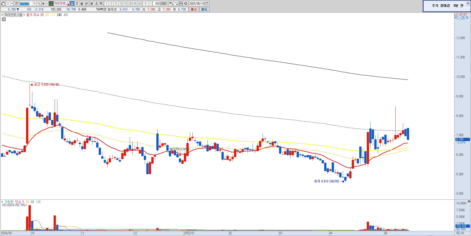Click the 종가 지수 20 moving average label

(35, 15)
